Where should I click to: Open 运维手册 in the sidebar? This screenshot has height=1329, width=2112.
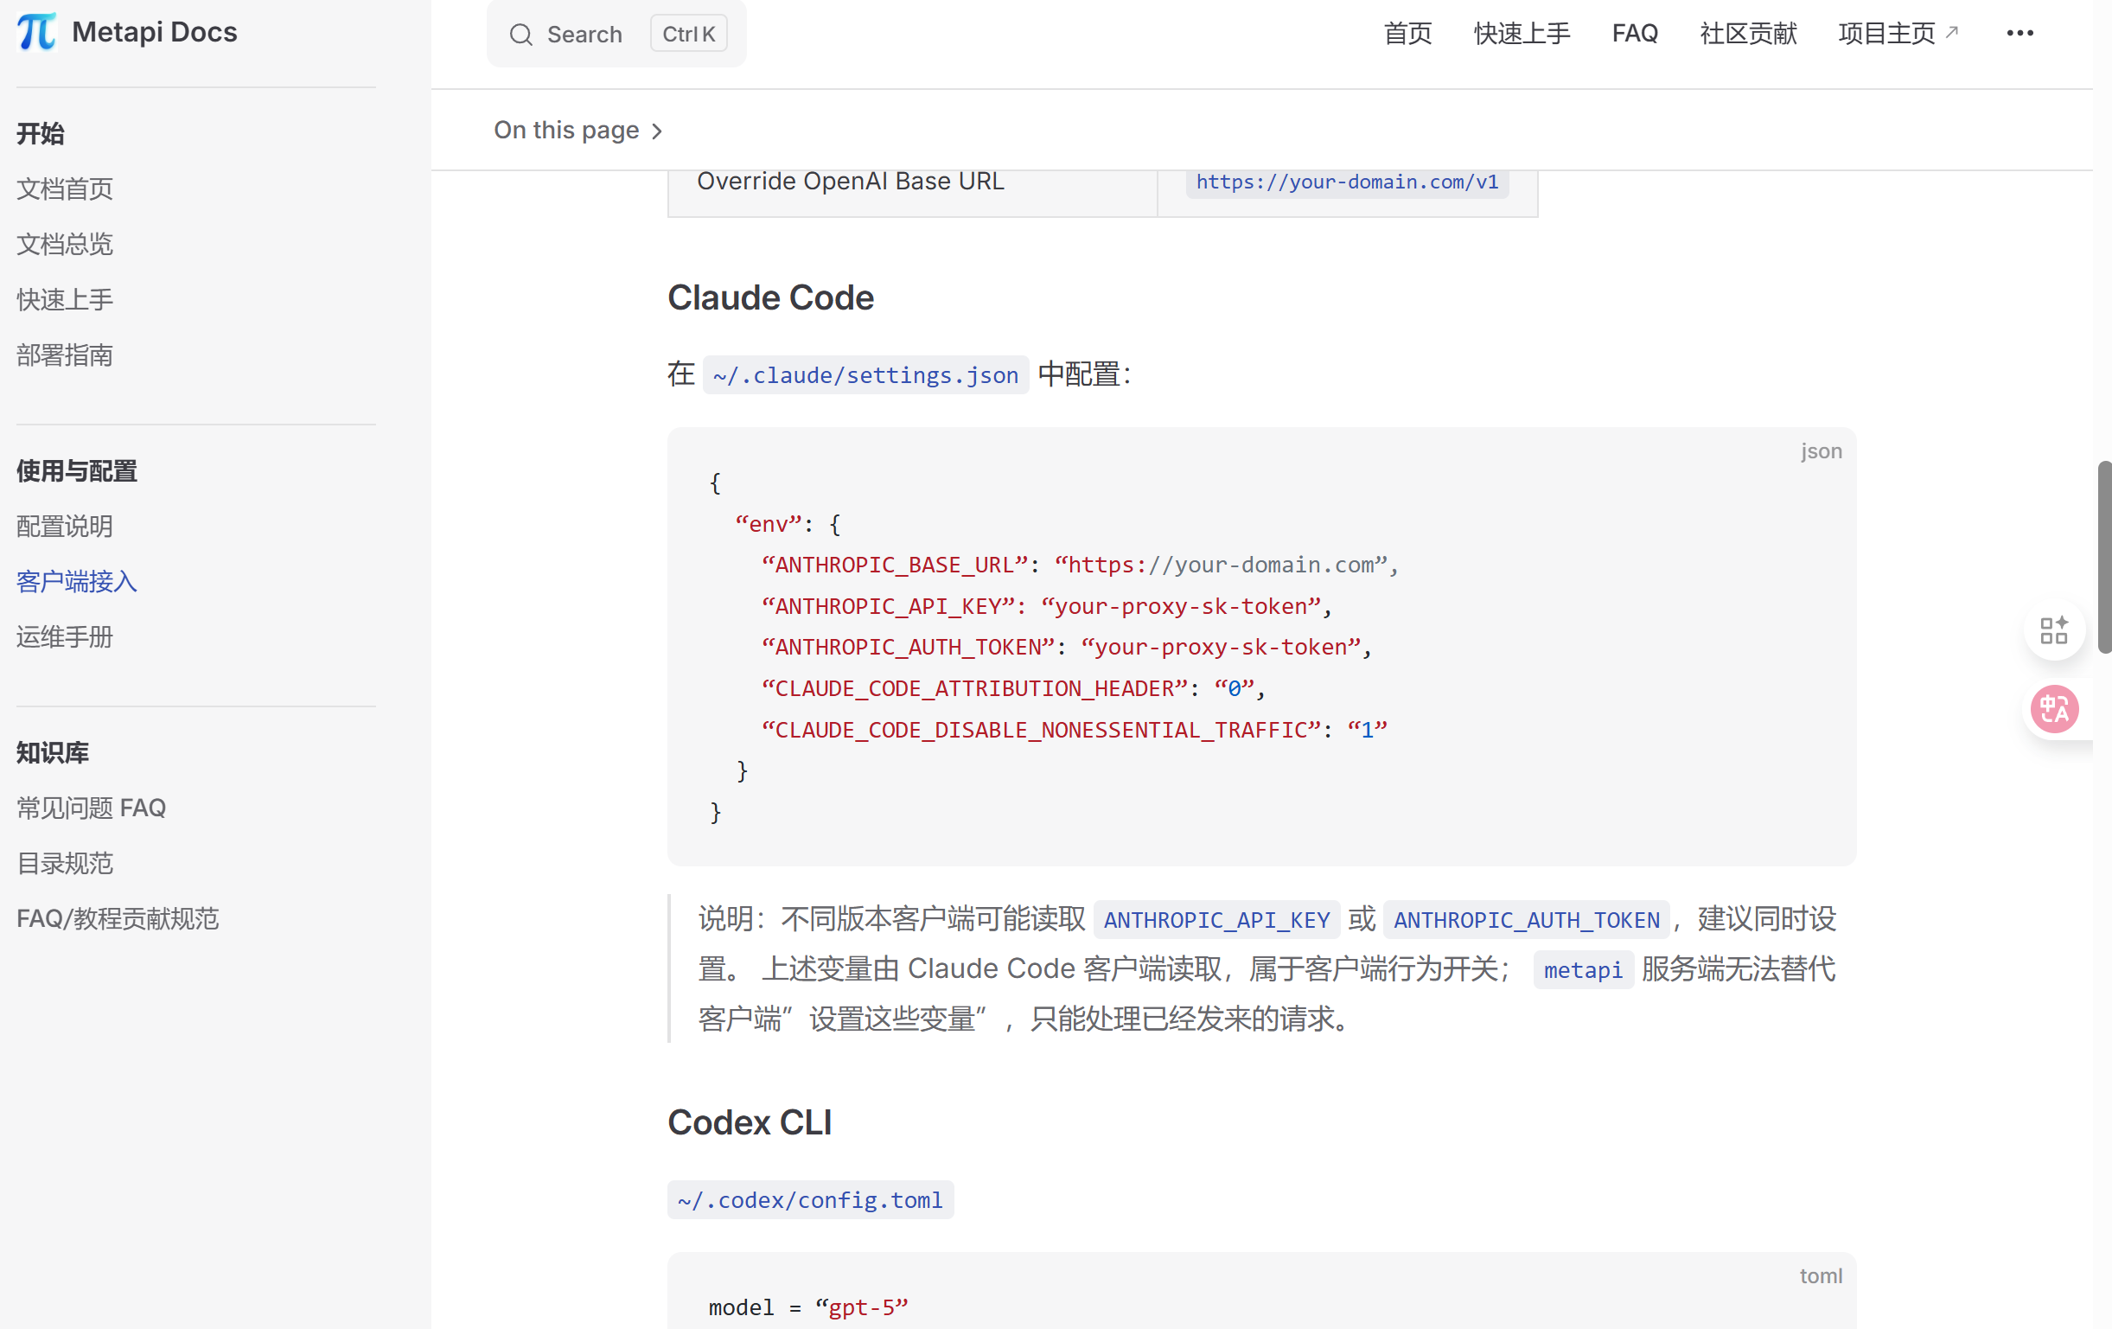point(65,637)
